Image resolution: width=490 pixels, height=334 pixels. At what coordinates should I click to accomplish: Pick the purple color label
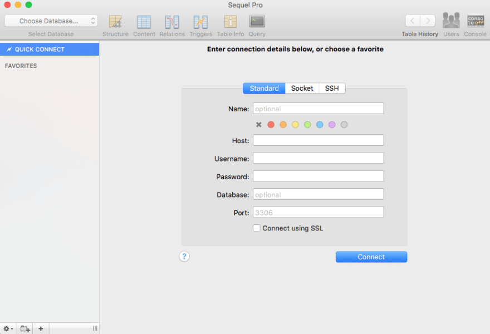(332, 125)
